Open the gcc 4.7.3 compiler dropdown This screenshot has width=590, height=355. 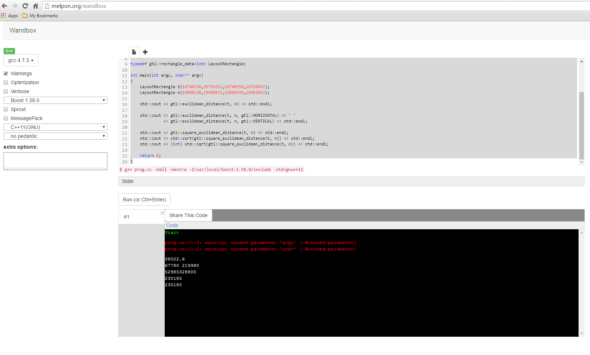coord(21,60)
